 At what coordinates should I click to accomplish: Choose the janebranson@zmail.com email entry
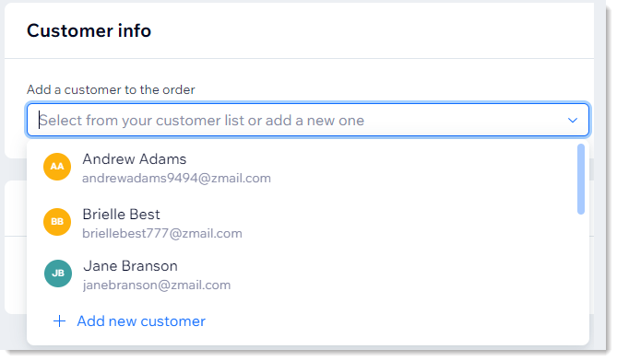click(x=157, y=285)
